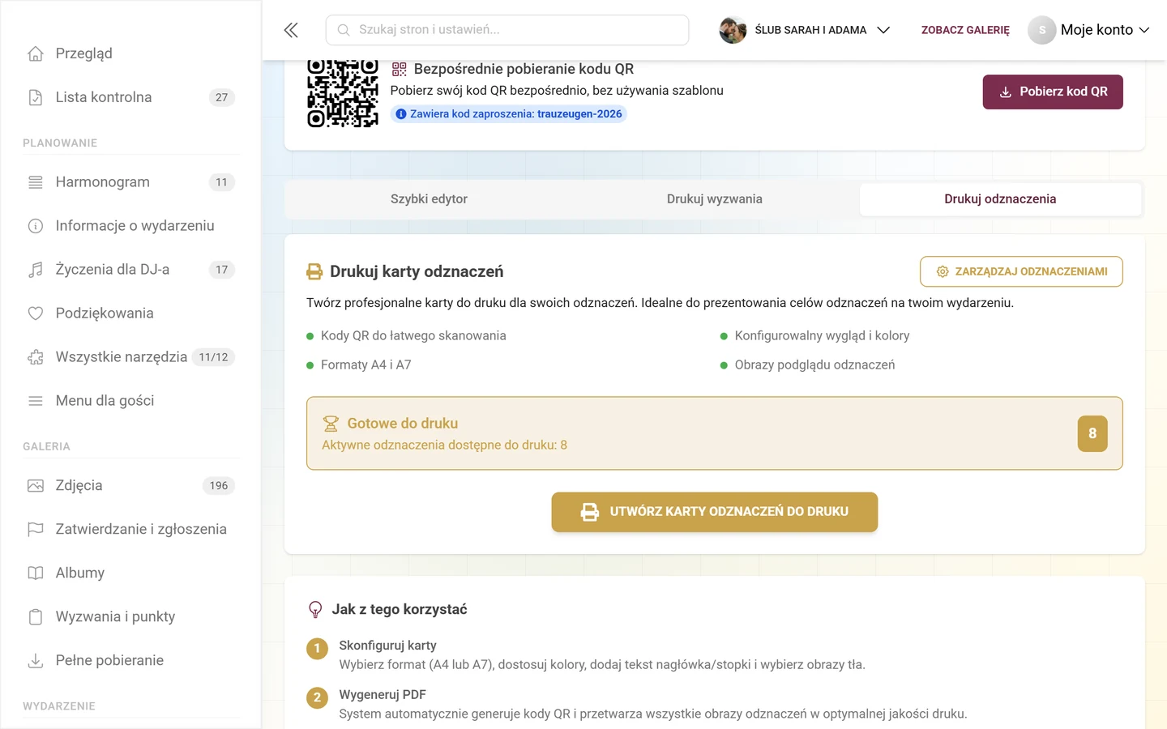Click the text Formaty A4 i A7

(366, 365)
